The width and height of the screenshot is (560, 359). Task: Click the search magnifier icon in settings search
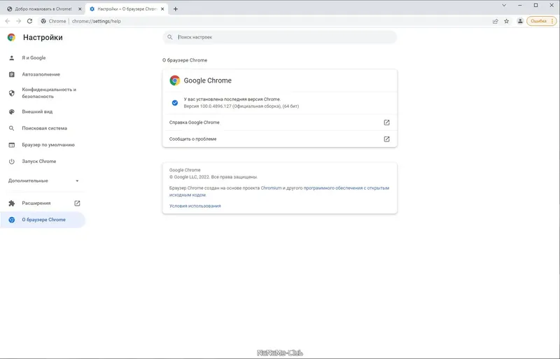coord(170,37)
